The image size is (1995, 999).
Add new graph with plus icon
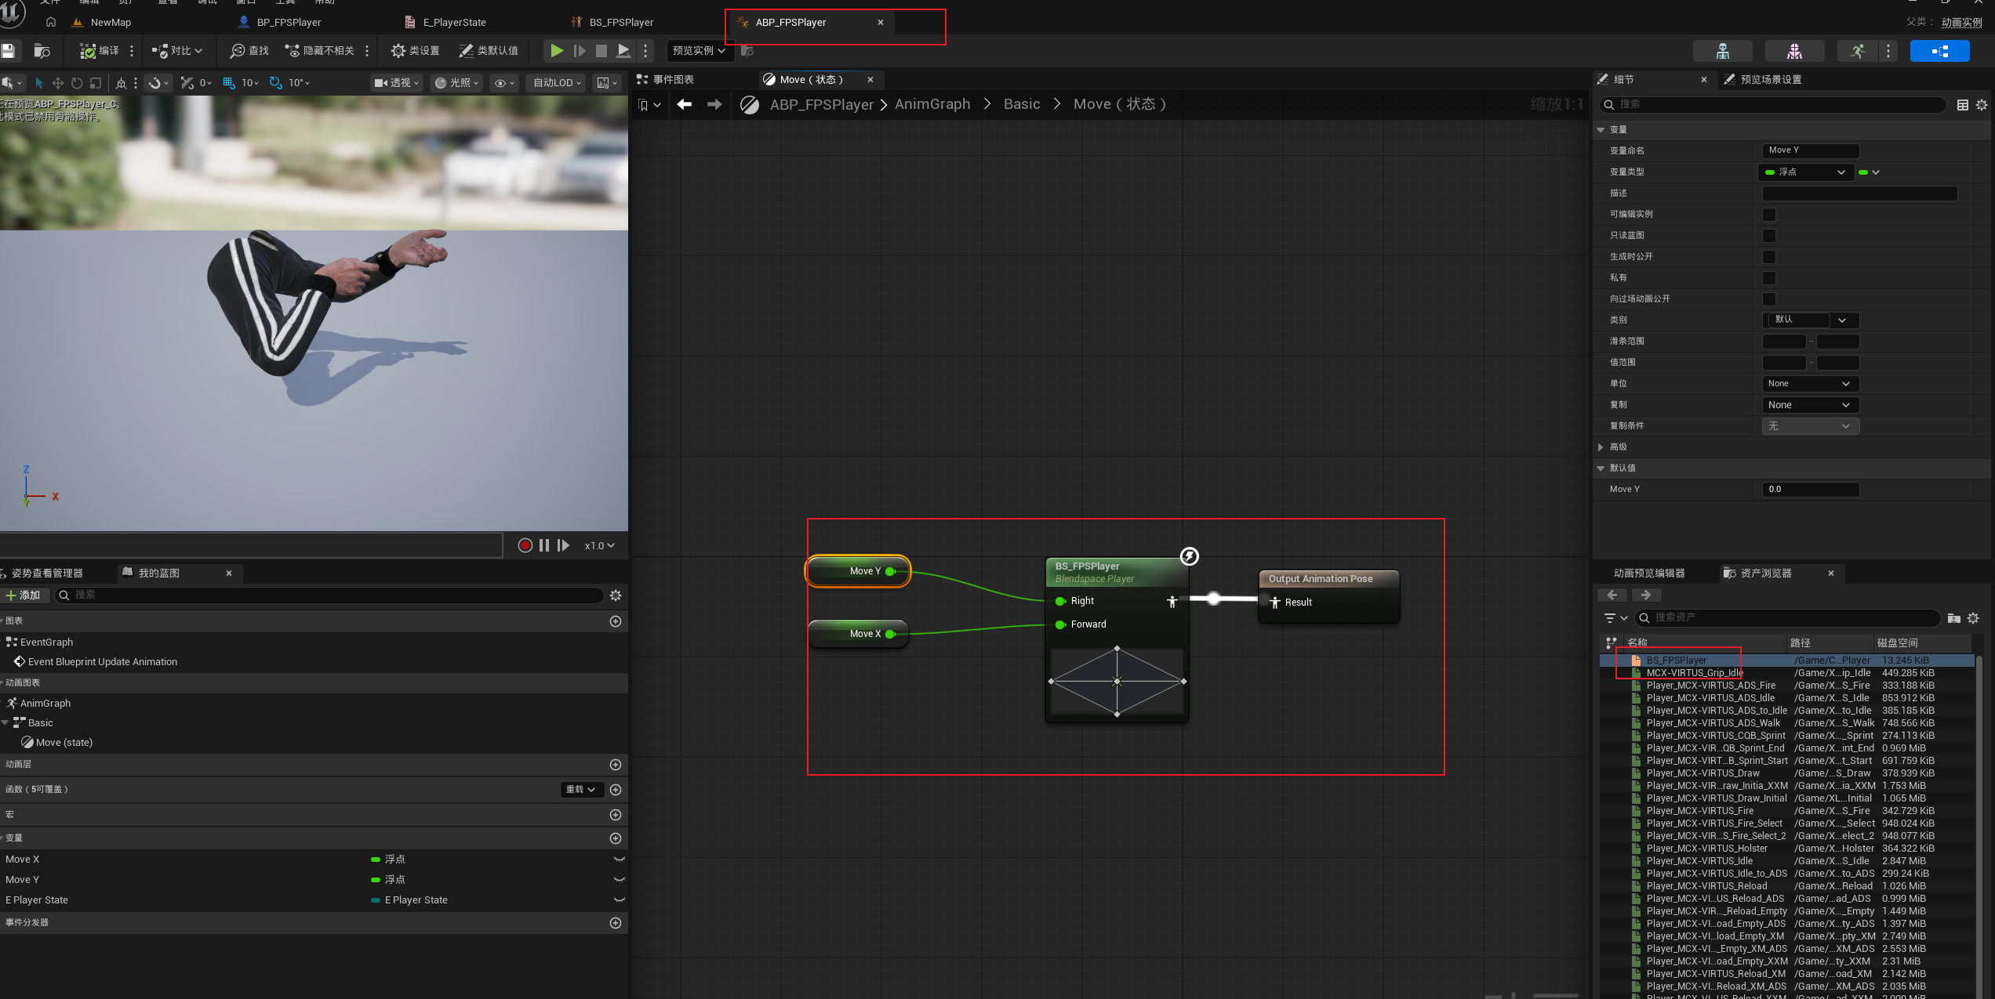pyautogui.click(x=616, y=621)
